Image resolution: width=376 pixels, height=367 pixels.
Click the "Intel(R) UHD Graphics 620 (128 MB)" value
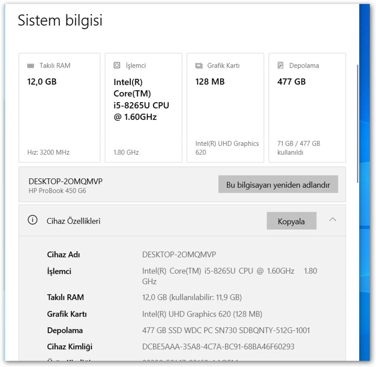pos(202,314)
